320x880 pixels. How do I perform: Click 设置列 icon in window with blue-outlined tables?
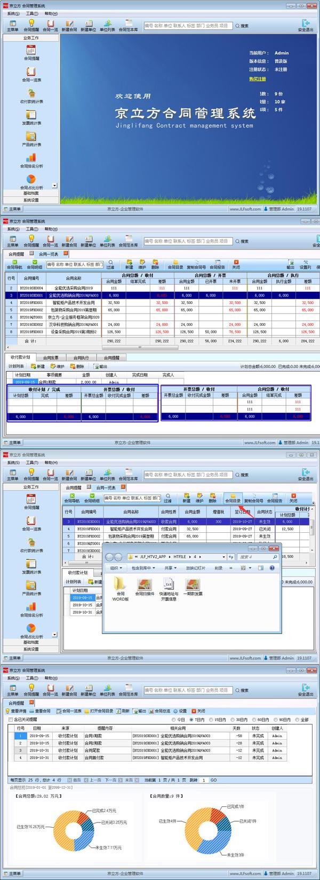click(x=305, y=265)
